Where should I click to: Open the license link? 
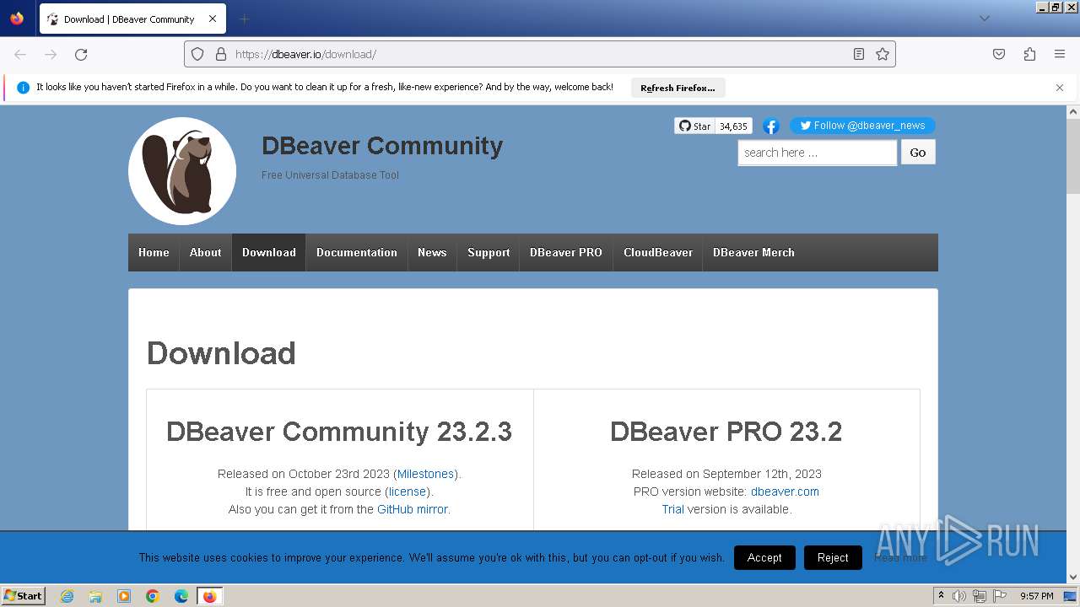coord(408,492)
